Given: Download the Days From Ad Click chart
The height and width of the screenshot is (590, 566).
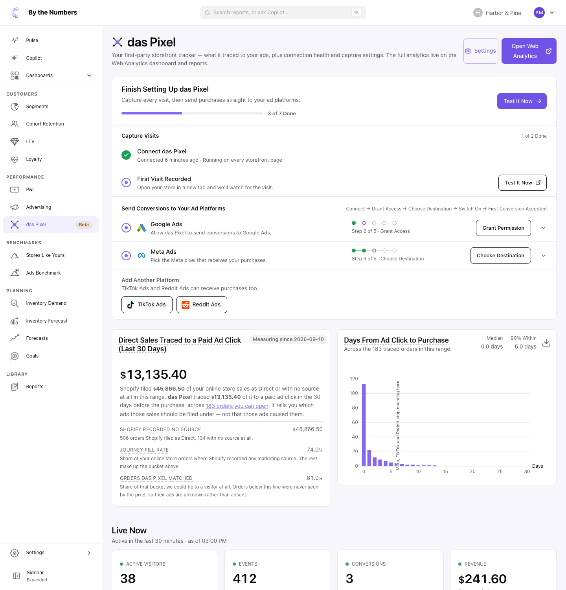Looking at the screenshot, I should (546, 343).
